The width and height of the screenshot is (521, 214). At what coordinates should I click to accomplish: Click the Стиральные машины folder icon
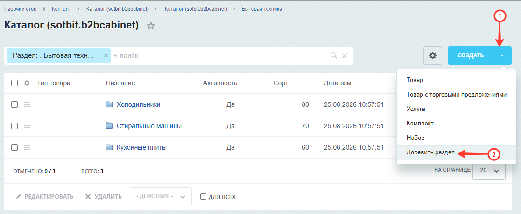tap(109, 126)
